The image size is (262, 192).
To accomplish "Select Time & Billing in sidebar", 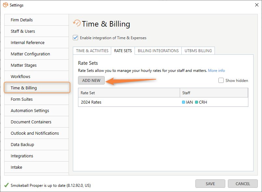I will coord(37,88).
